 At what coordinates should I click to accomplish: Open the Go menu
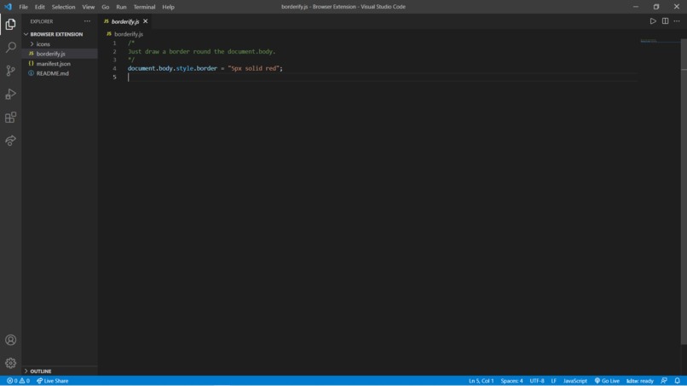106,7
